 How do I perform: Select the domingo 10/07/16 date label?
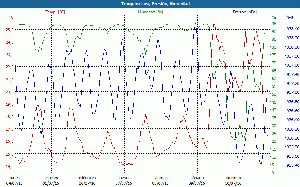click(233, 180)
